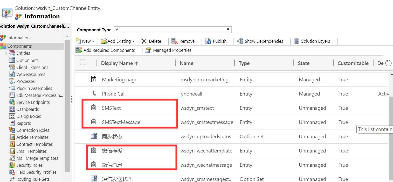
Task: Click the SMSText entity icon
Action: 94,107
